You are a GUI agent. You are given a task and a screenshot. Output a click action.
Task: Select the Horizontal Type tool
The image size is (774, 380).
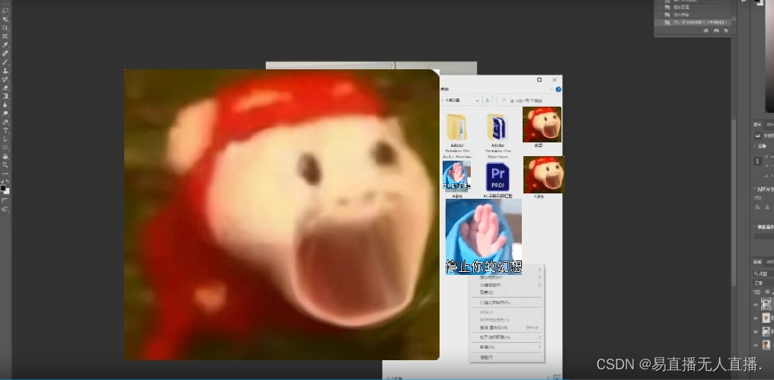(5, 131)
